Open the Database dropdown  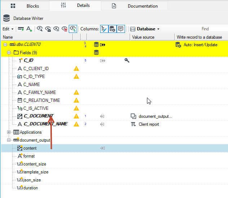[x=145, y=29]
